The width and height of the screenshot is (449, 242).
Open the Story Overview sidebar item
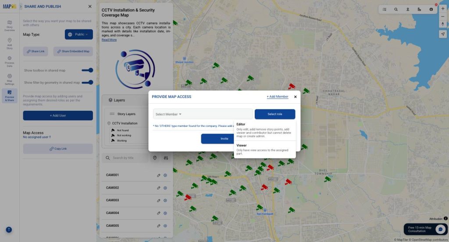click(10, 25)
